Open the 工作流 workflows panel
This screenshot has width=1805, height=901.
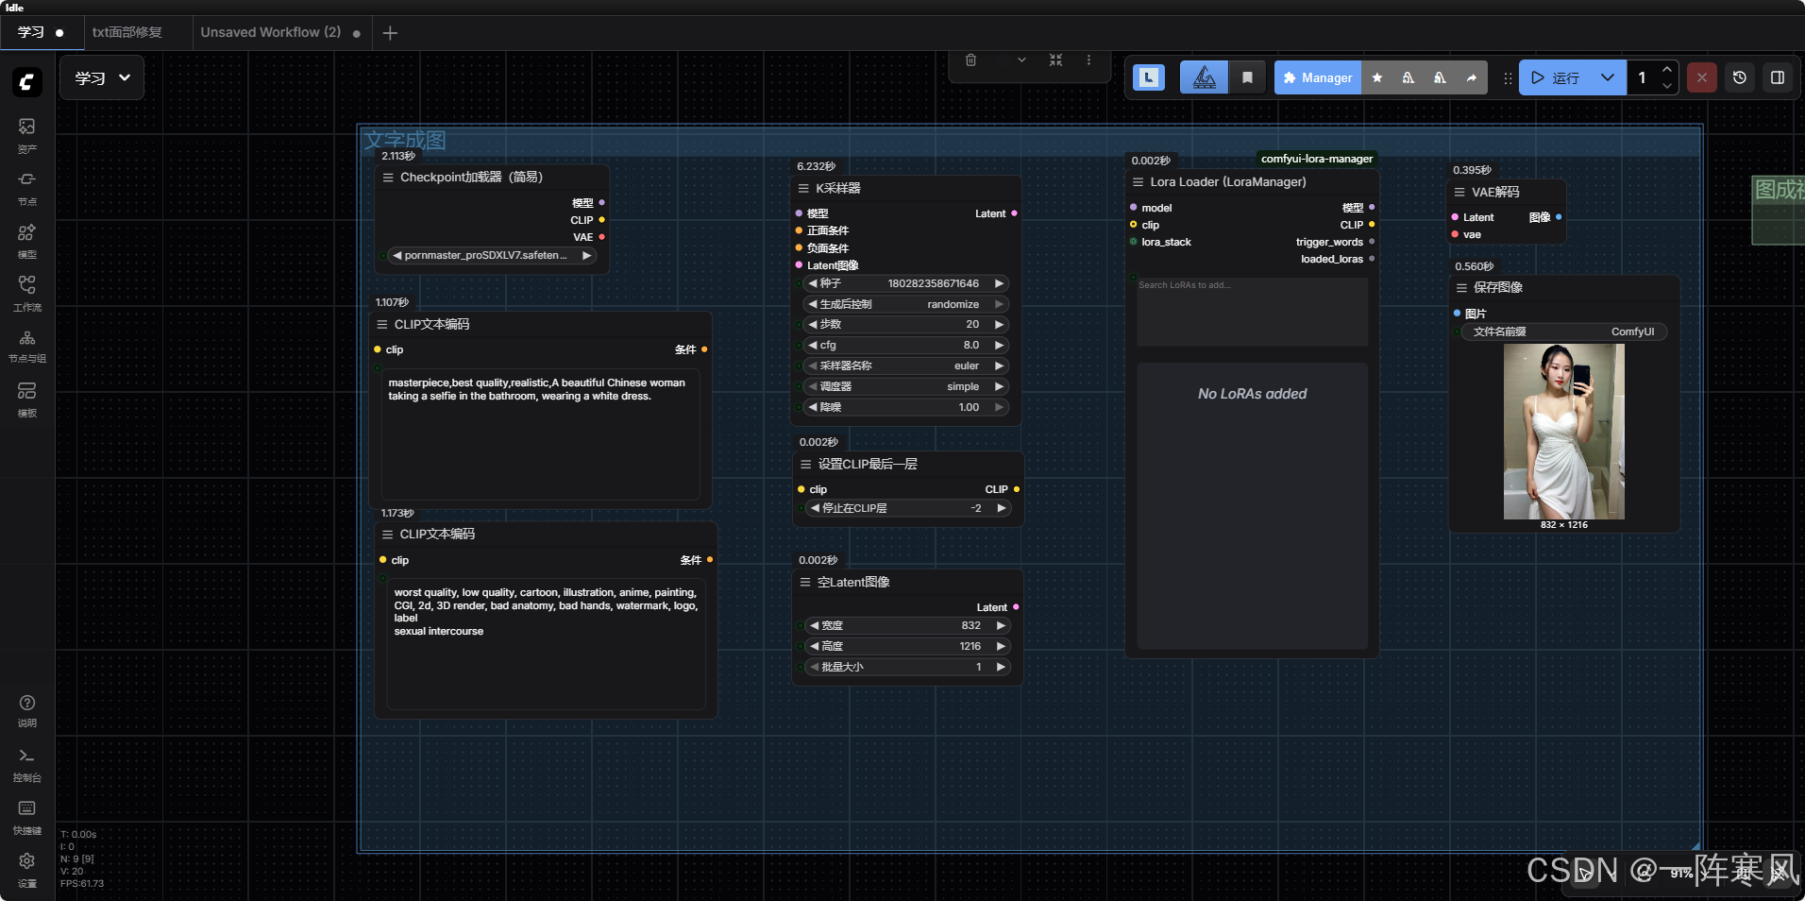coord(27,294)
